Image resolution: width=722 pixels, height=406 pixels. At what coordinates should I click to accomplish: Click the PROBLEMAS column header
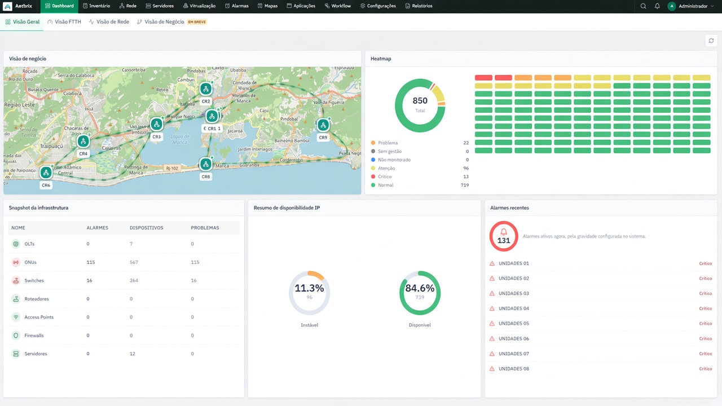[x=205, y=228]
